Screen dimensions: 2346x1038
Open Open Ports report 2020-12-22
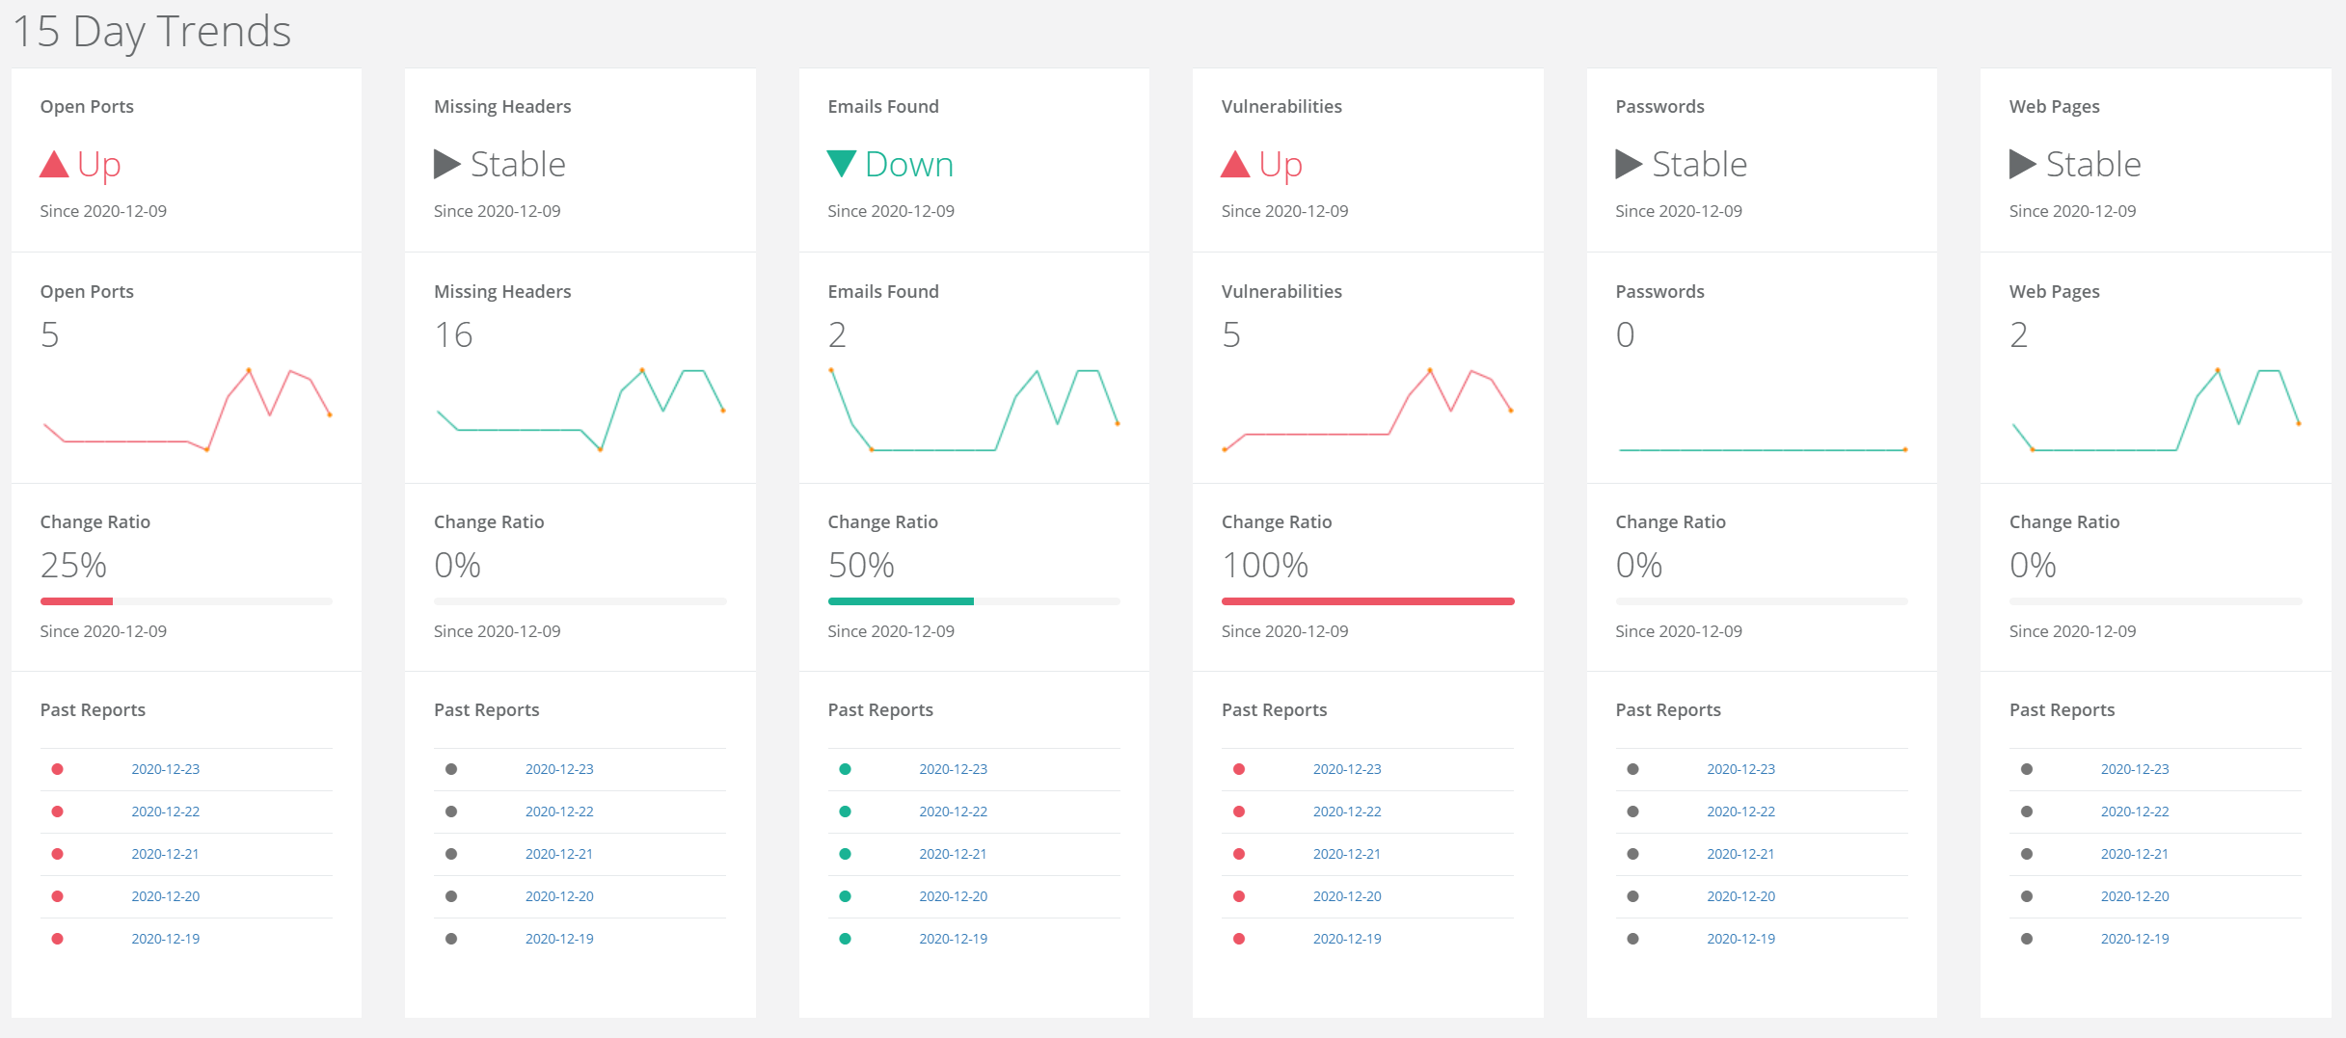(166, 812)
